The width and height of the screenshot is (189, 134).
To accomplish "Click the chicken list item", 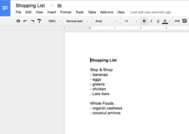I will [x=98, y=89].
